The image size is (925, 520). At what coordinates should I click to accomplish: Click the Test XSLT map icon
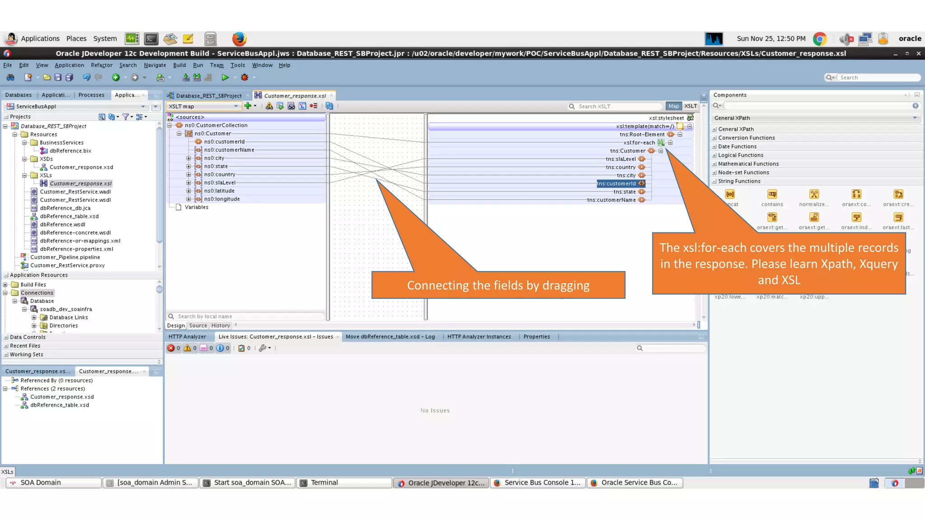tap(280, 106)
